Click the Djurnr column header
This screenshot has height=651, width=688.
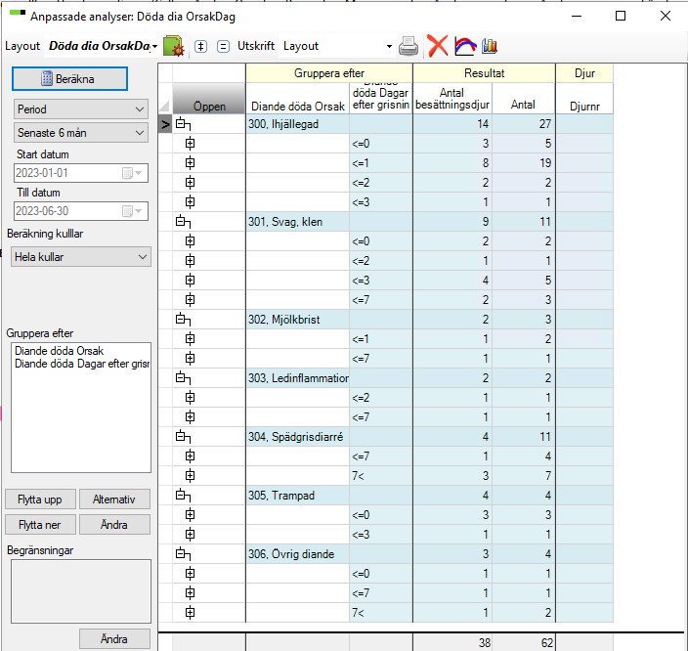click(584, 99)
